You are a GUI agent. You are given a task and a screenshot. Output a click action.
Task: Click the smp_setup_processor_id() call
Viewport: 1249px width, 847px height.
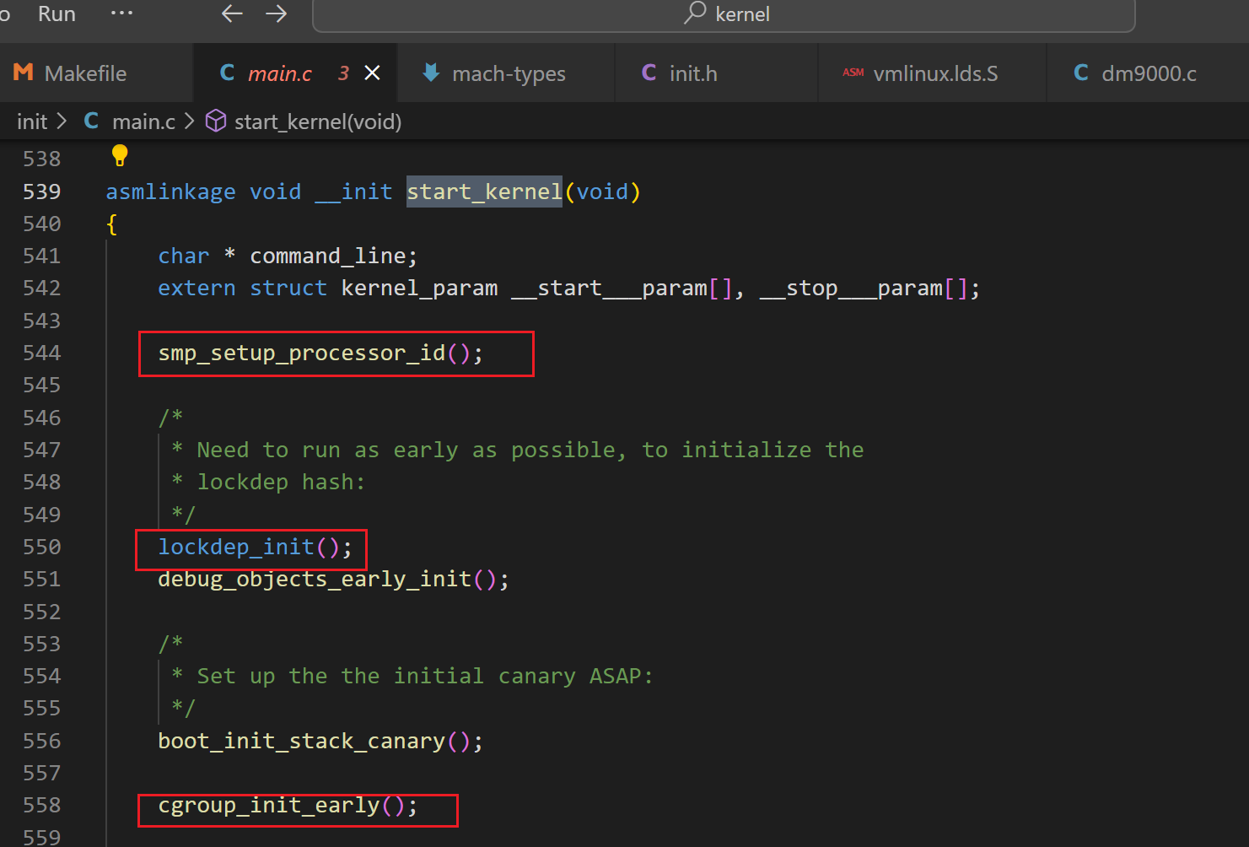point(320,353)
